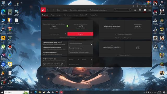
Task: Click help icon next to Сброс настроек
Action: coord(62,64)
